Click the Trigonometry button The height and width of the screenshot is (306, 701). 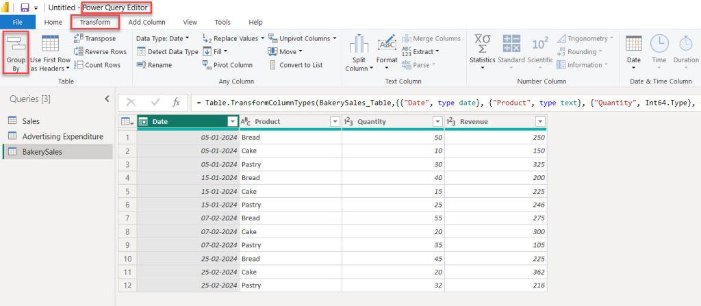[x=585, y=38]
